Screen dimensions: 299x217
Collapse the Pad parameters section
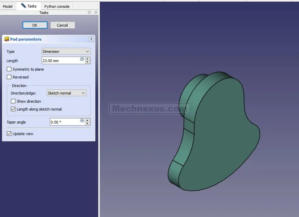91,39
